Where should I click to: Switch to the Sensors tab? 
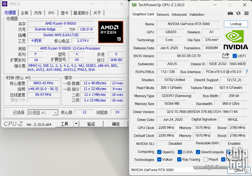(x=163, y=14)
